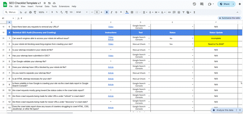This screenshot has width=243, height=114.
Task: Open text wrapping dropdown
Action: coord(157,12)
